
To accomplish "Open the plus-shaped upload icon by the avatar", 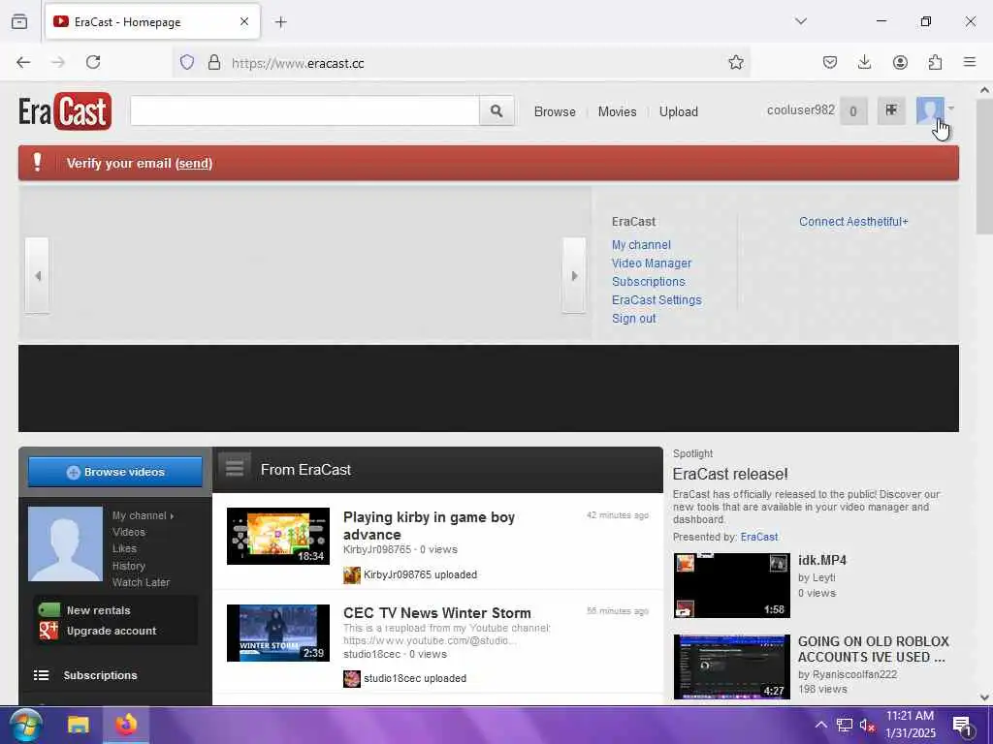I will [x=891, y=110].
